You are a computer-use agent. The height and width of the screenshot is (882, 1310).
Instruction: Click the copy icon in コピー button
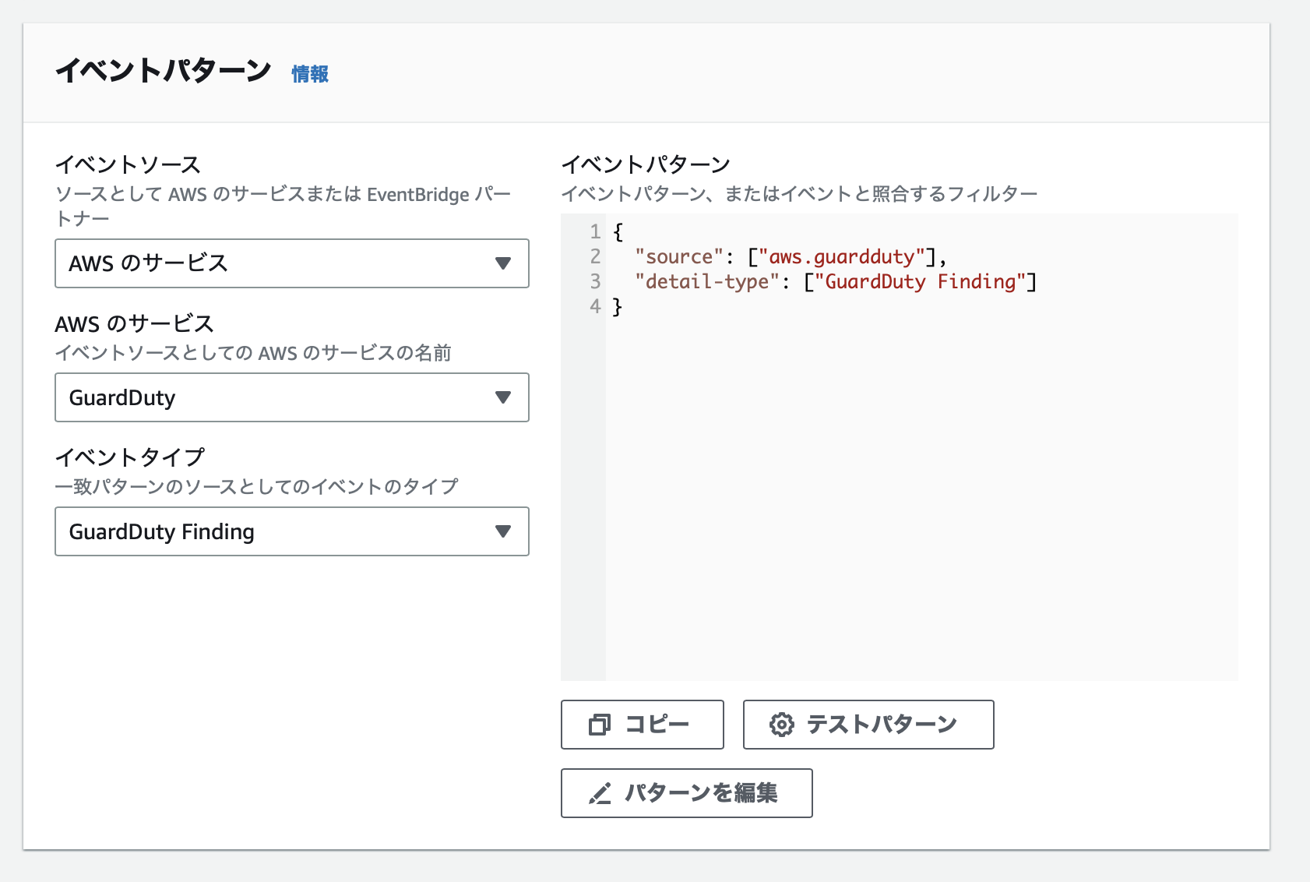pos(600,725)
